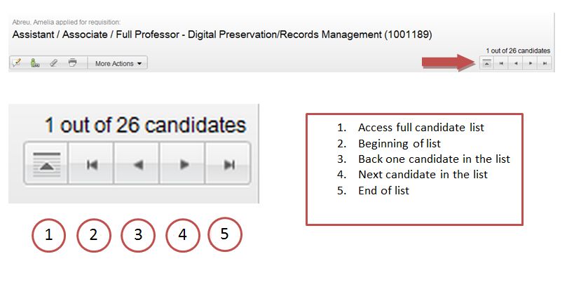574x287 pixels.
Task: Click small first-candidate button in top toolbar
Action: pos(501,63)
